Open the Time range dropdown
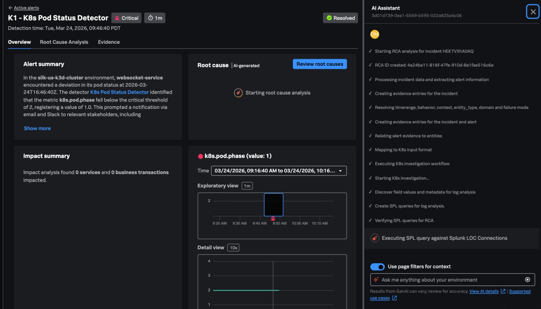The image size is (541, 309). point(279,171)
